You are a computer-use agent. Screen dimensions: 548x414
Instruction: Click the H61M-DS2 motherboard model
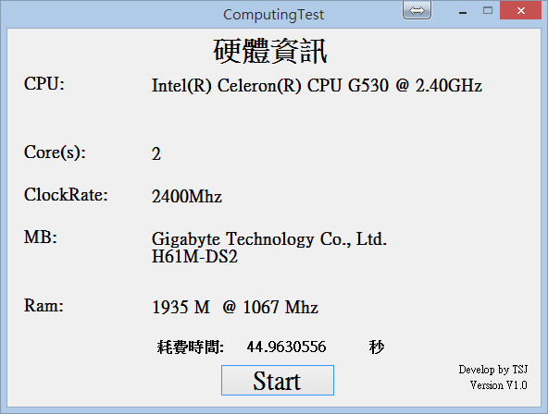(194, 257)
